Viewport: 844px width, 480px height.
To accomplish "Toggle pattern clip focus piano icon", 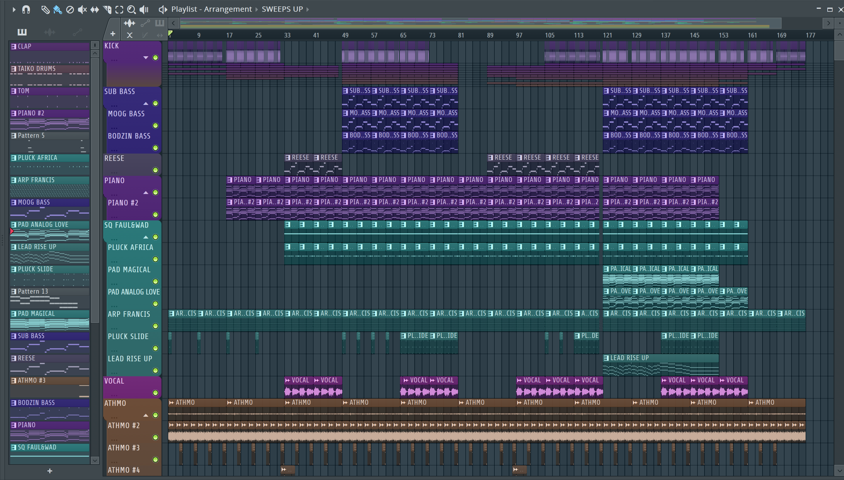I will (159, 23).
